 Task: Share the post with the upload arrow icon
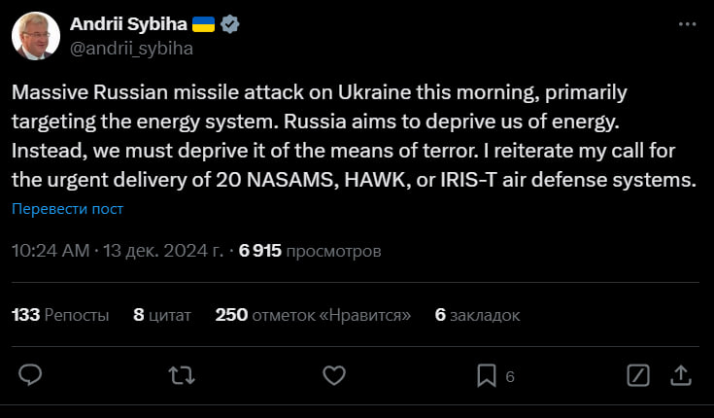tap(682, 374)
